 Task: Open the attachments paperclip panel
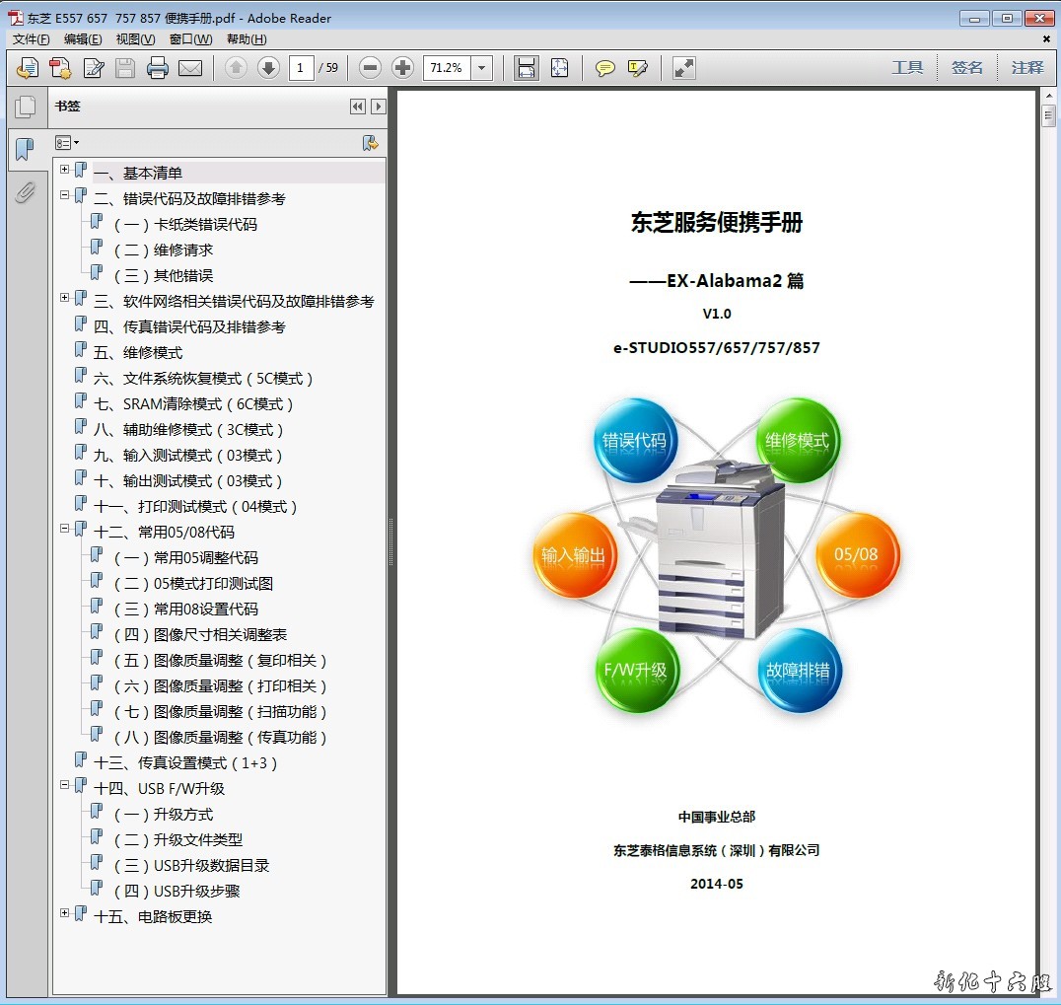pyautogui.click(x=25, y=192)
